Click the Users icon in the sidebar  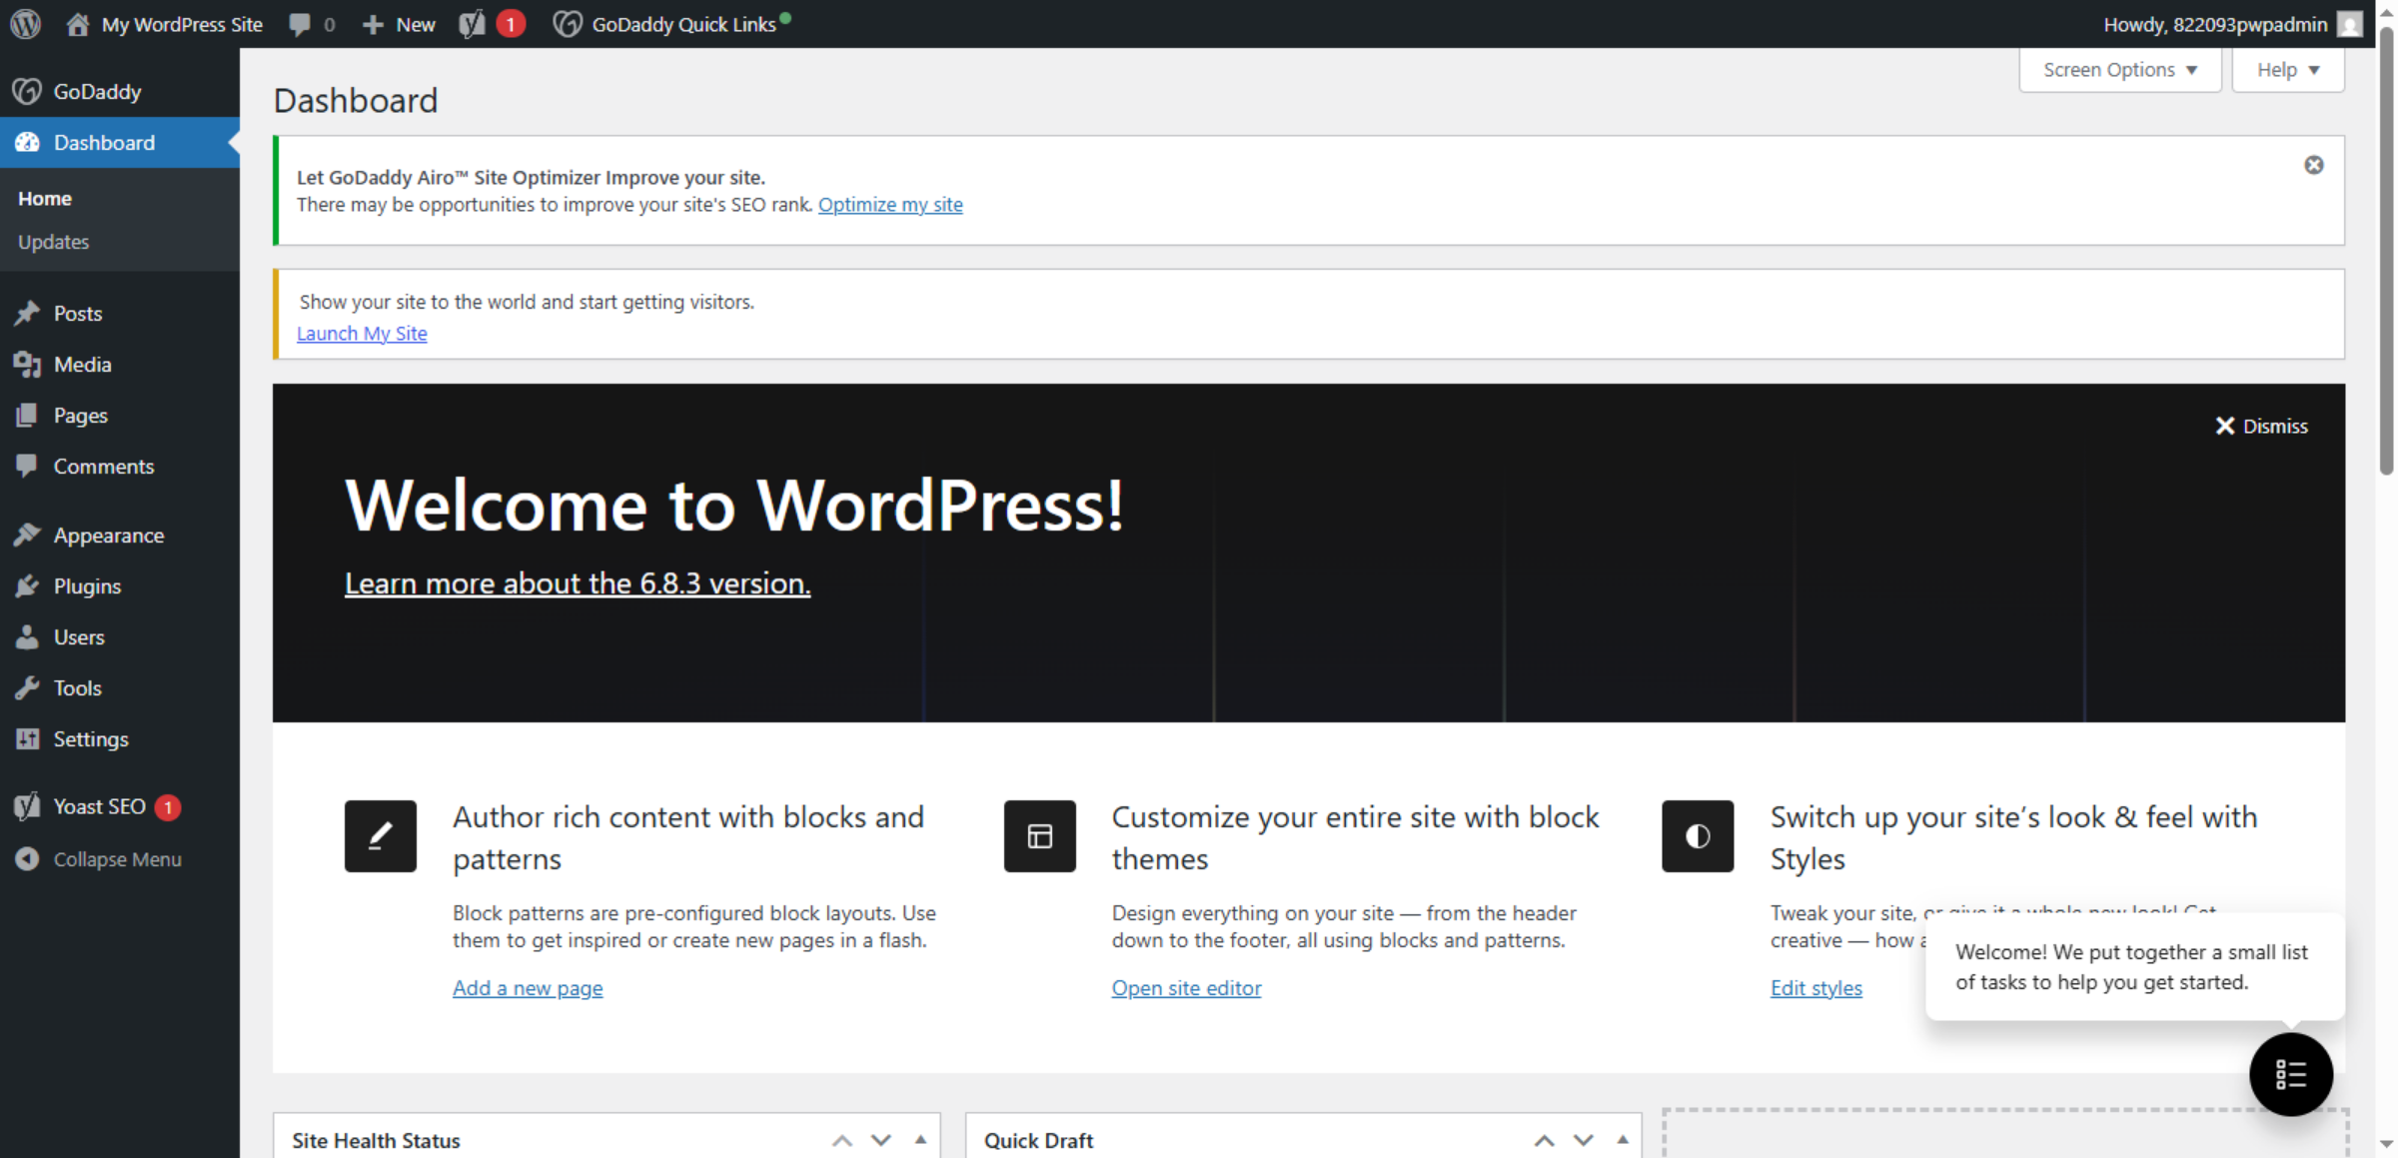tap(28, 636)
